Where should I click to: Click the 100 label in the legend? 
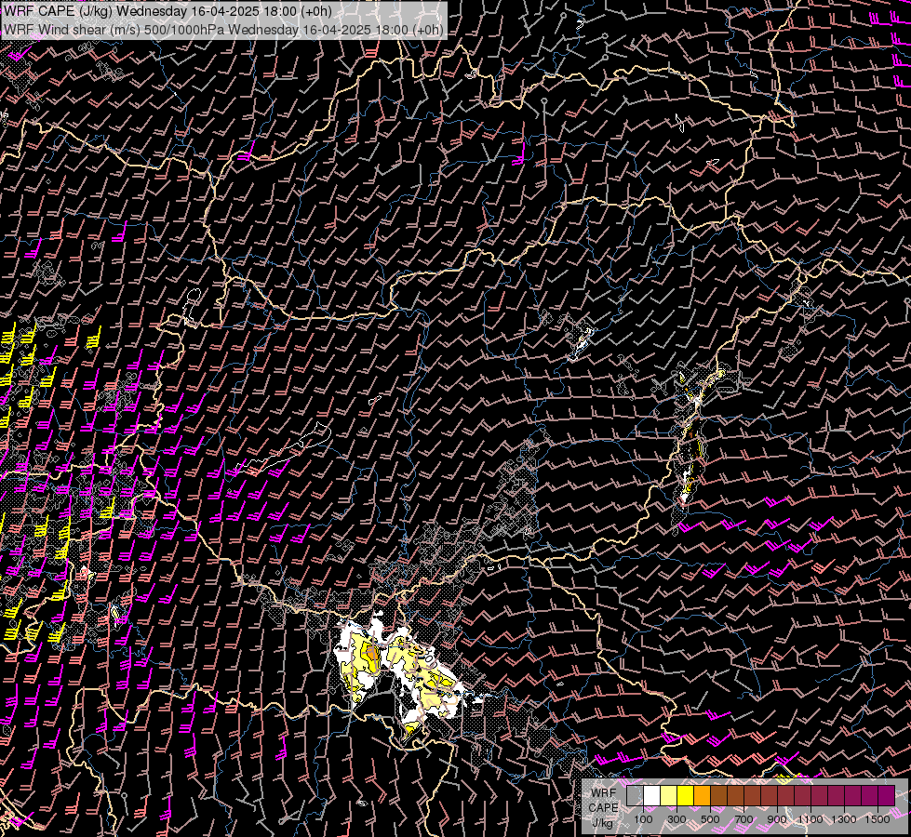coord(643,819)
